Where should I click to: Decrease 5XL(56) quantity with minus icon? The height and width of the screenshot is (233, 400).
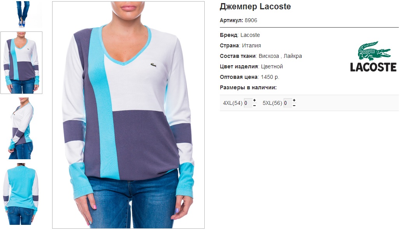coord(294,105)
